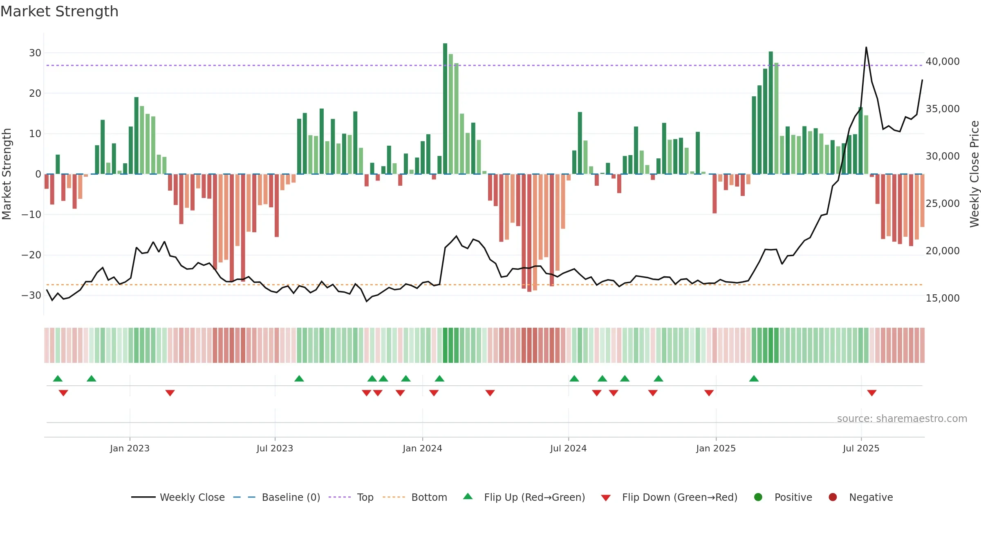Screen dimensions: 981x551
Task: Click the Flip Up (Red→Green) legend label
Action: tap(535, 497)
